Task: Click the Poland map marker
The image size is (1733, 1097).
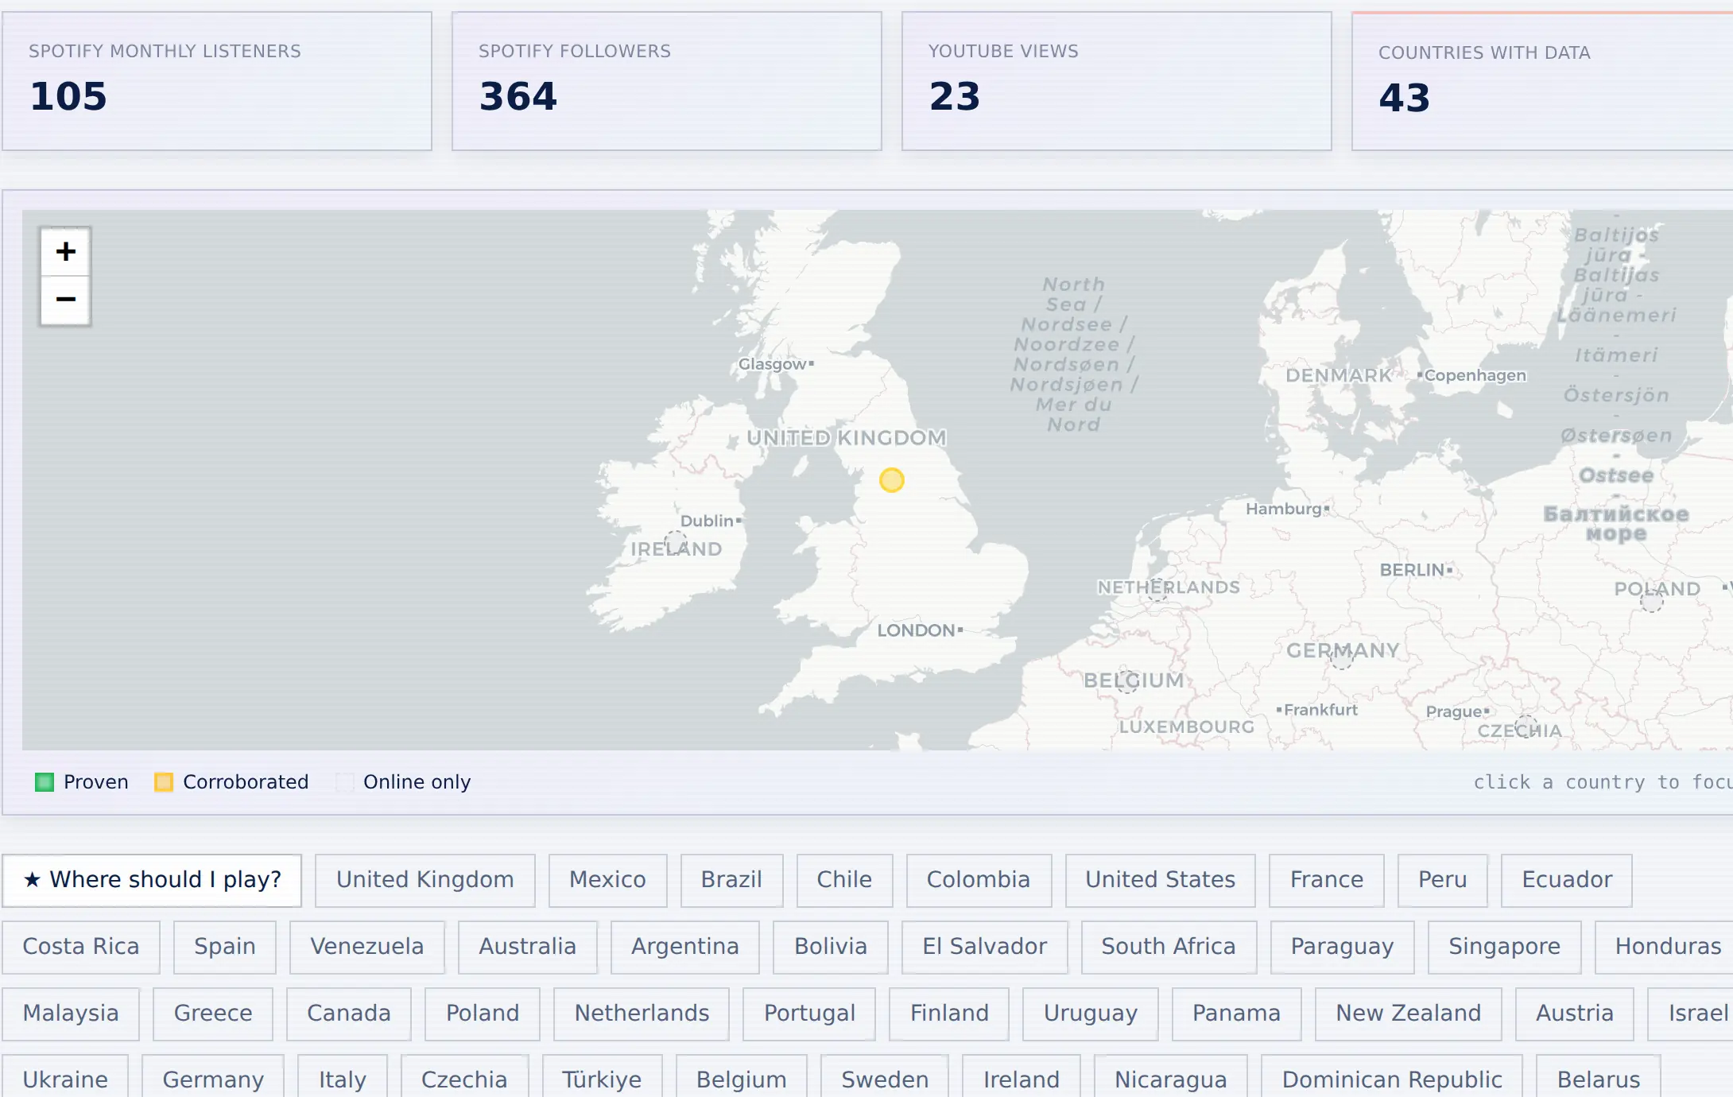Action: click(1652, 600)
